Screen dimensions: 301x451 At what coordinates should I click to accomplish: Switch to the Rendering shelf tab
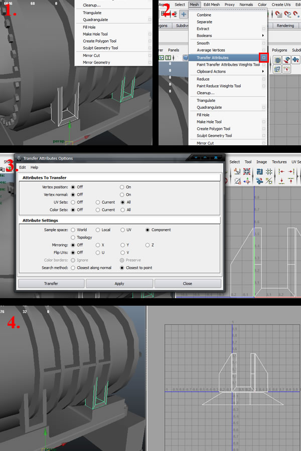285,26
